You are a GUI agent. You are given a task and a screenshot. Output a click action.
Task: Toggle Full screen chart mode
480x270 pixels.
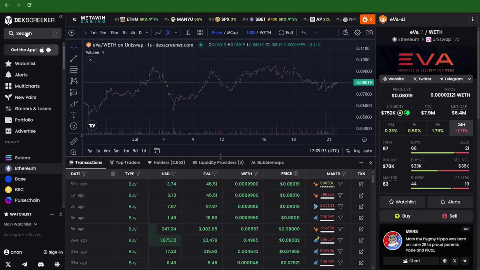coord(286,33)
